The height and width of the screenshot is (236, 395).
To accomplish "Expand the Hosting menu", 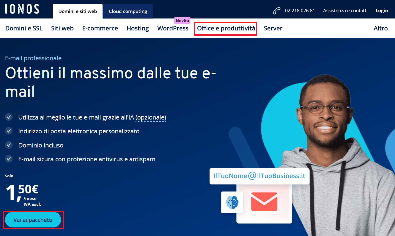I will [138, 28].
